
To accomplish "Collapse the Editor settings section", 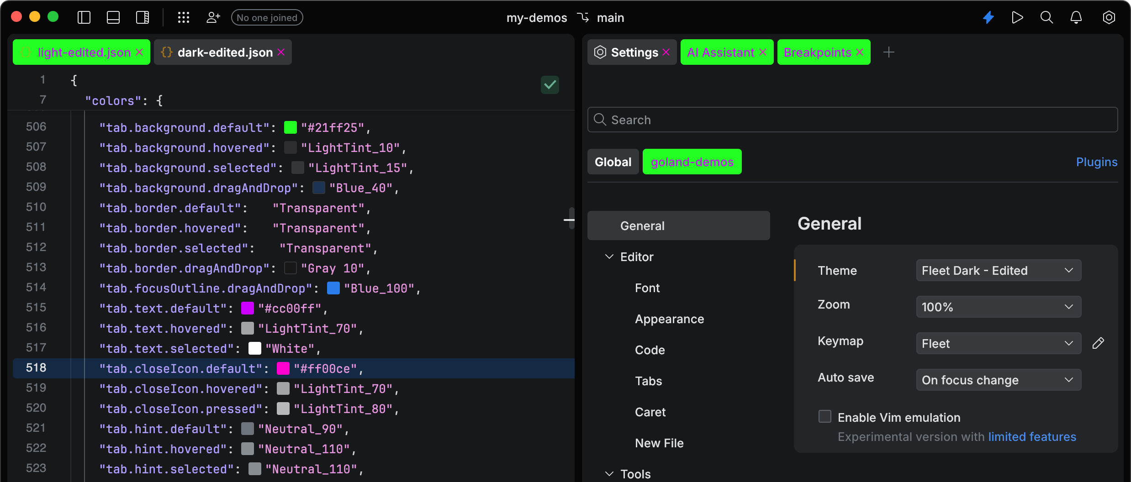I will pos(609,257).
